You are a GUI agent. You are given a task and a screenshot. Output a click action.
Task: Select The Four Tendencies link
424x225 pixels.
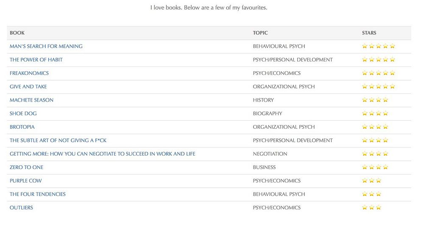[38, 194]
